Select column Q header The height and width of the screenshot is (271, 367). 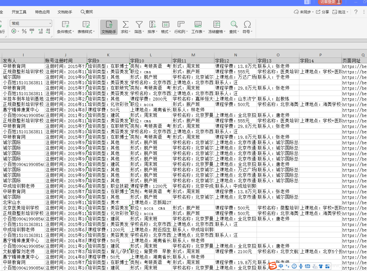(354, 55)
